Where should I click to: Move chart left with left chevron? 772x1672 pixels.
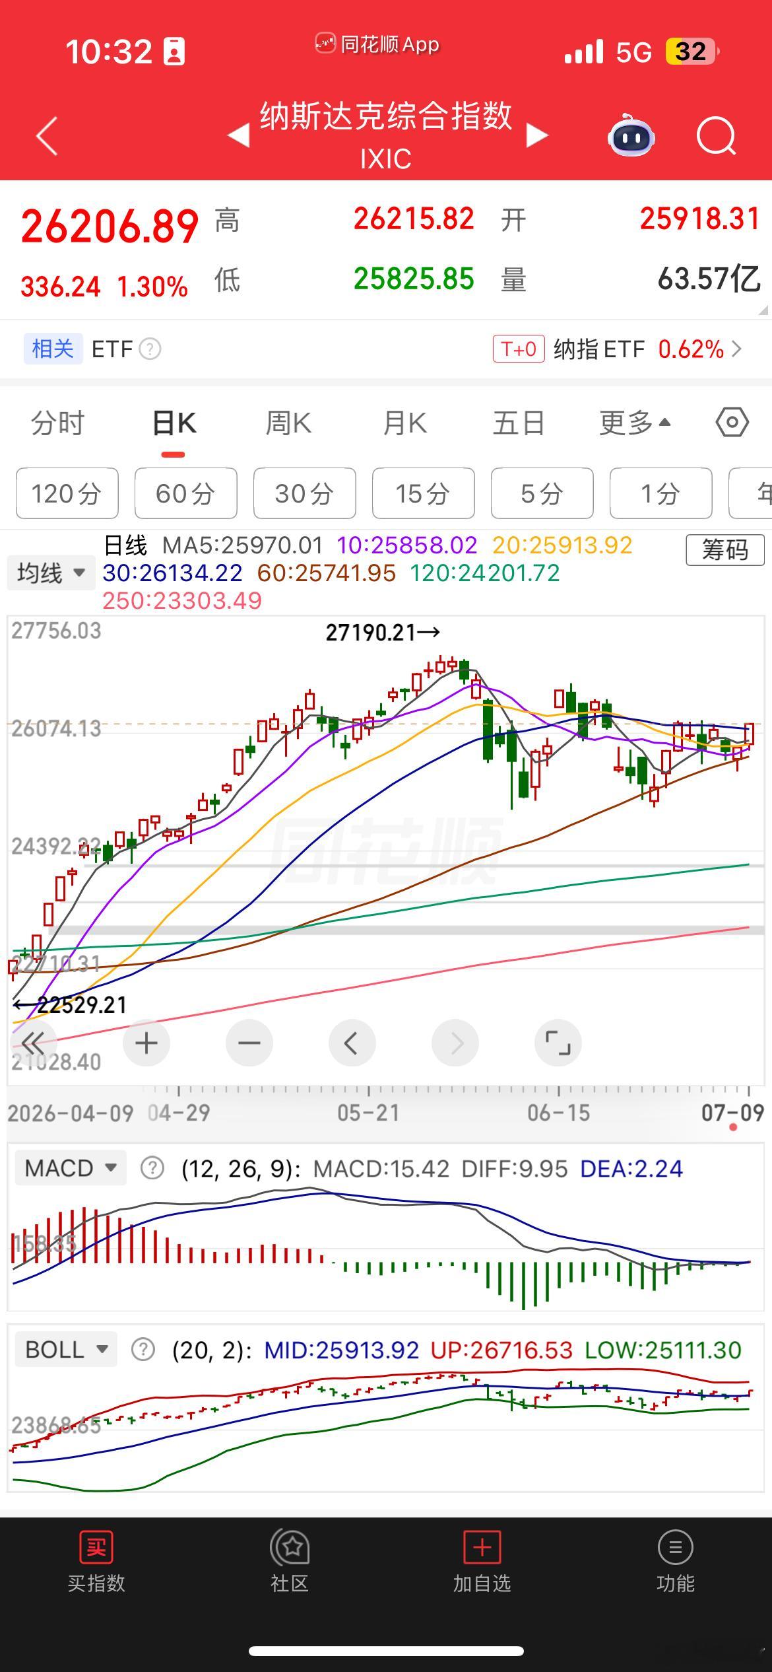pos(352,1043)
